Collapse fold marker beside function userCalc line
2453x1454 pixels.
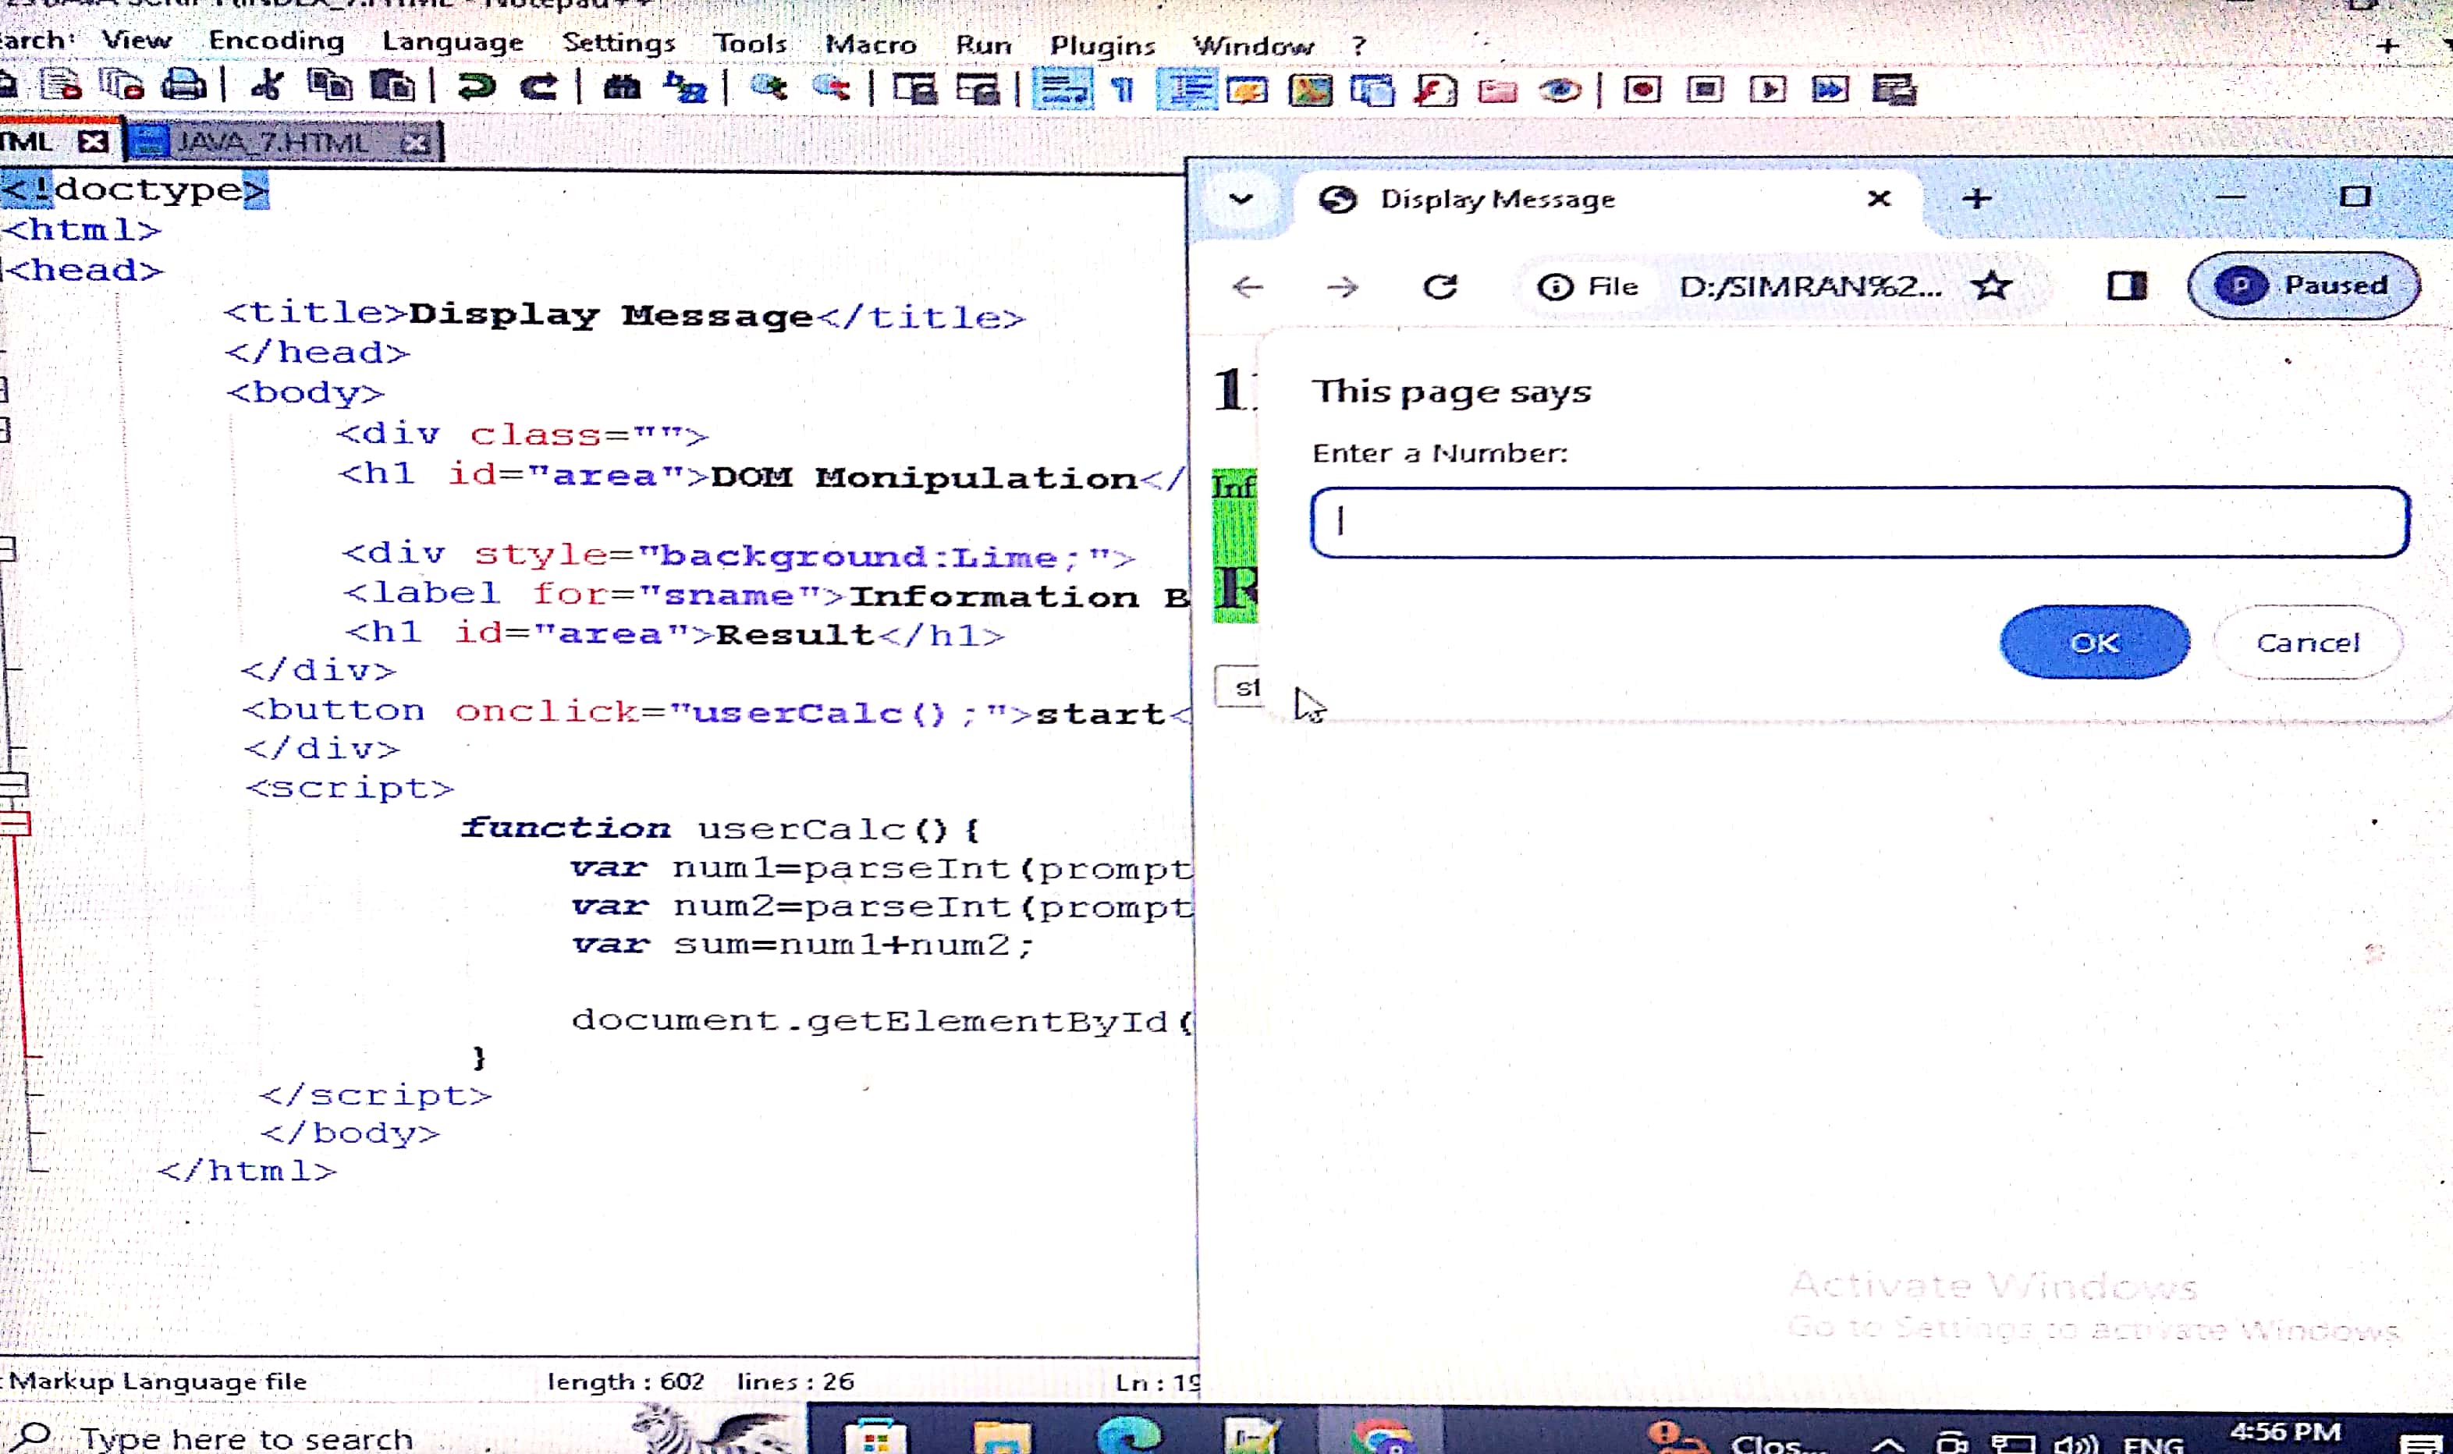click(14, 824)
